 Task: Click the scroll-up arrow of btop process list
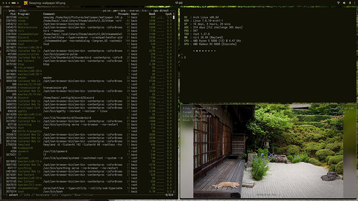click(174, 14)
